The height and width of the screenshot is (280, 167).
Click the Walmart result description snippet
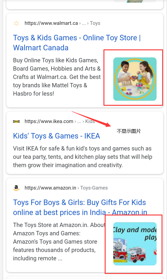click(x=57, y=77)
